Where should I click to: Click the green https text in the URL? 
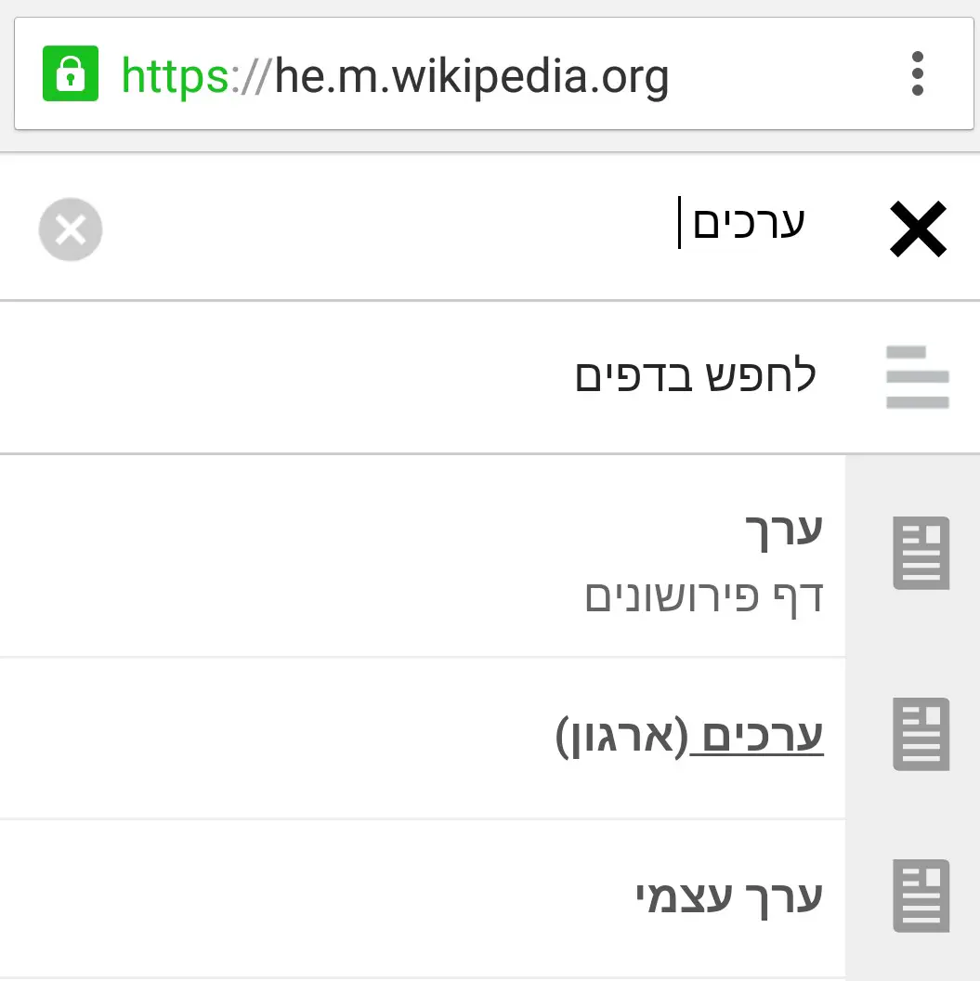tap(175, 76)
